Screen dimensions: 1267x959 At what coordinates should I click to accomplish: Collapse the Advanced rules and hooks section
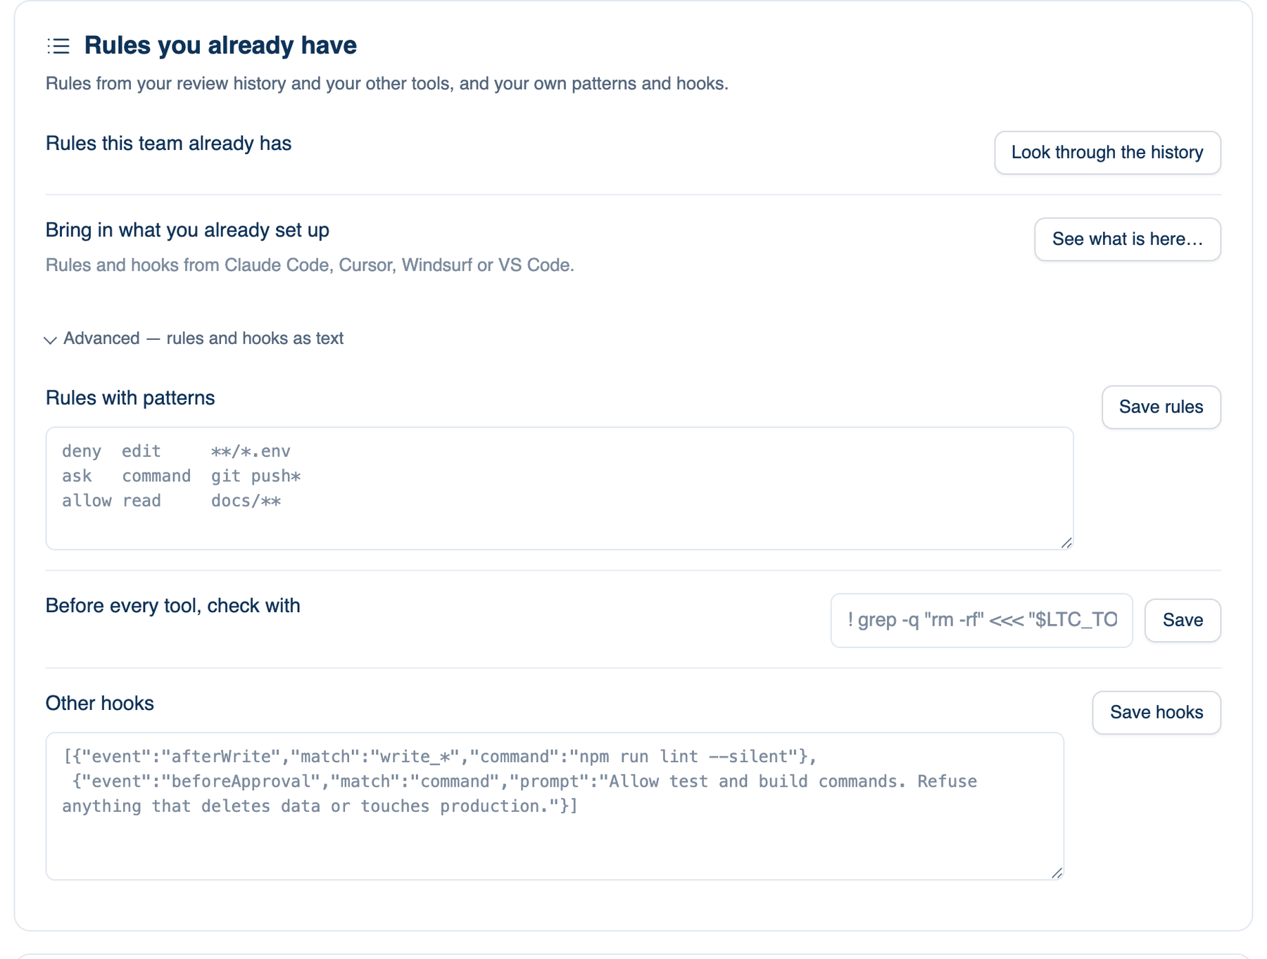[194, 339]
